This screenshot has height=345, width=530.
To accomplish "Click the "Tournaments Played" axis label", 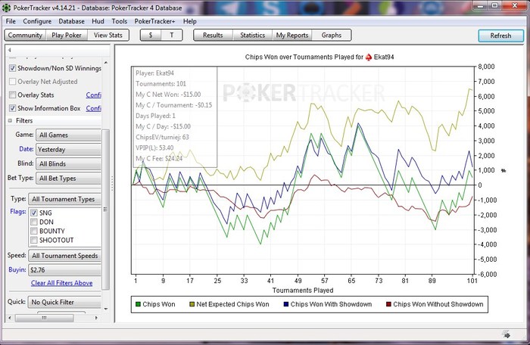I will [303, 291].
